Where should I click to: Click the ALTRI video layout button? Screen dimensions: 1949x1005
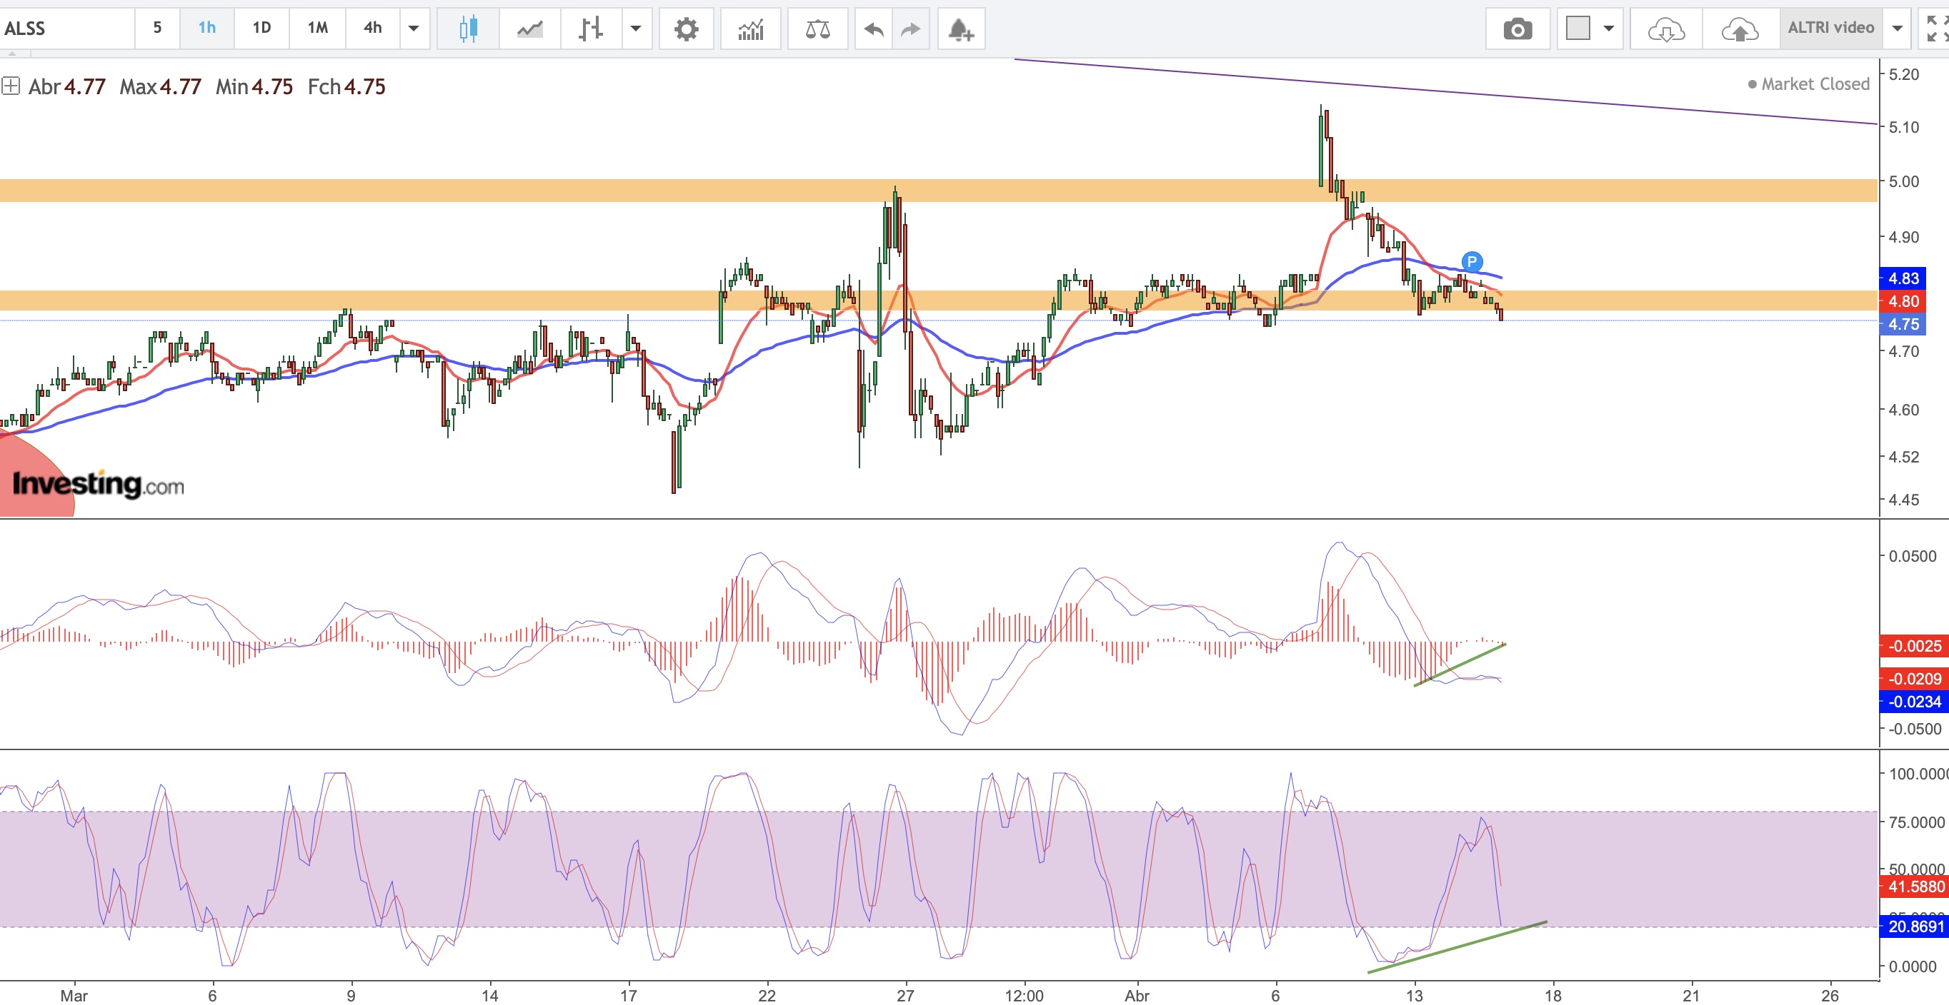point(1830,29)
